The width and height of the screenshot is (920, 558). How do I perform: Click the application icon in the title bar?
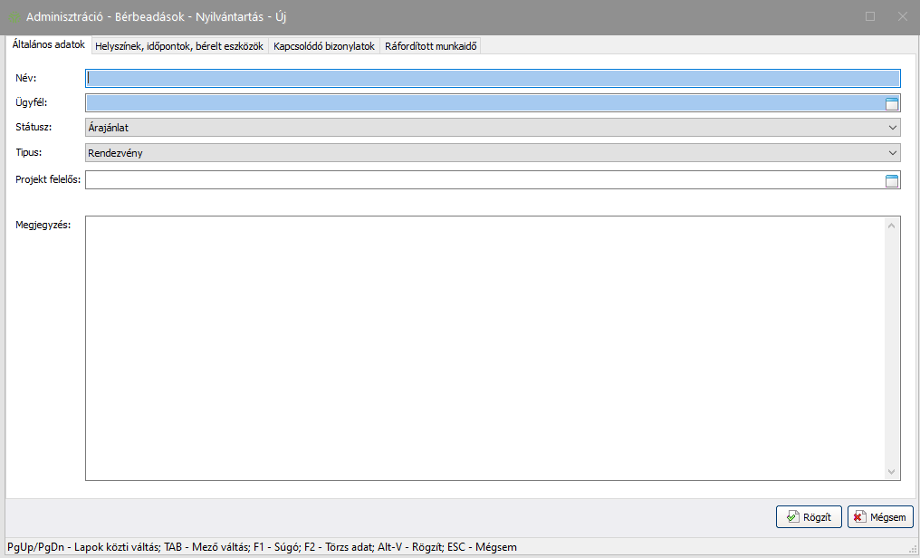(14, 17)
